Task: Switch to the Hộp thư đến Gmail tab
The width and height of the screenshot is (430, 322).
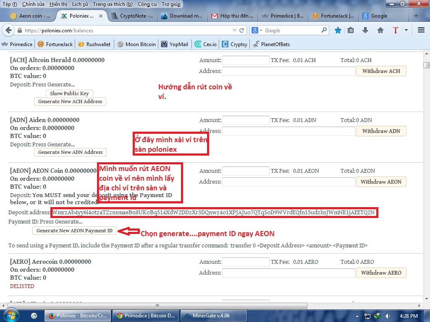Action: pyautogui.click(x=233, y=16)
